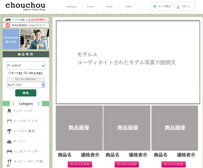The height and width of the screenshot is (168, 203).
Task: Open the first 商品画像 product thumbnail
Action: pyautogui.click(x=79, y=128)
